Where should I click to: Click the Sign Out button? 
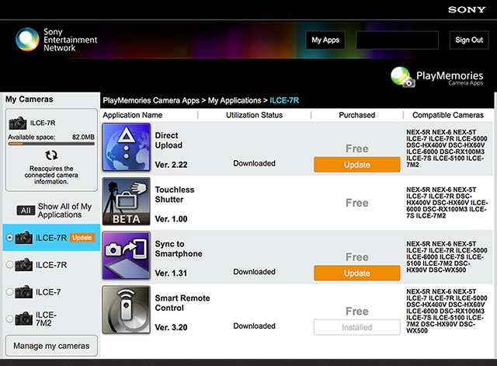coord(469,40)
